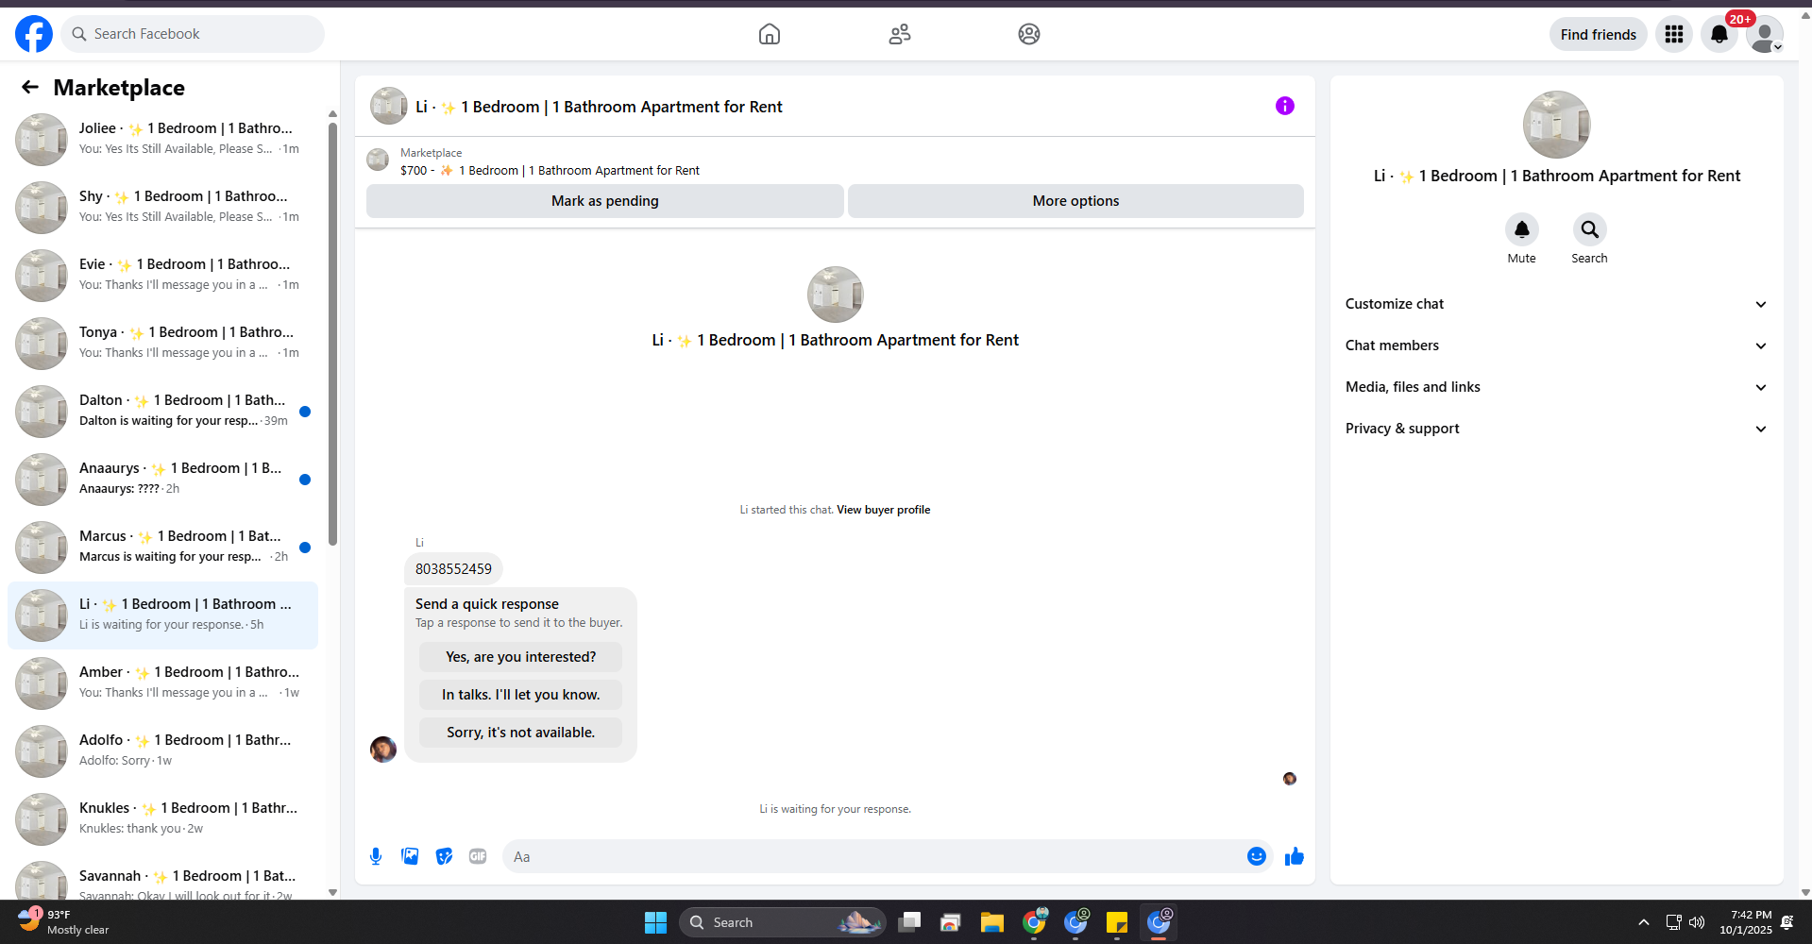Open Knukles's conversation
Screen dimensions: 1812x944
click(162, 819)
